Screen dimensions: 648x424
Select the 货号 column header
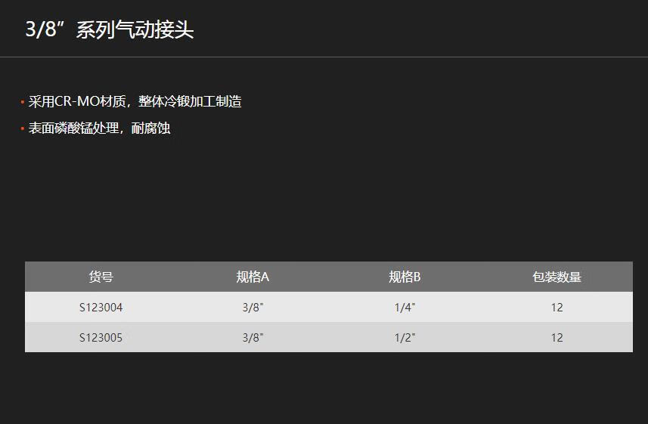click(x=101, y=277)
